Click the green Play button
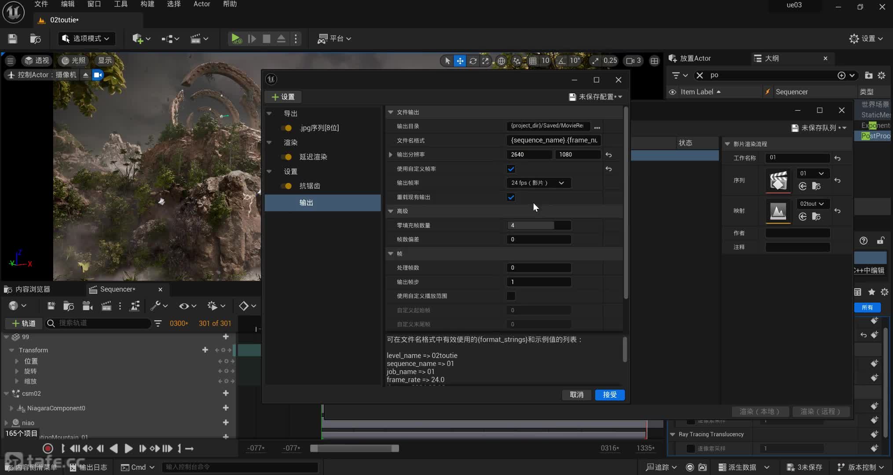Viewport: 893px width, 475px height. [236, 39]
